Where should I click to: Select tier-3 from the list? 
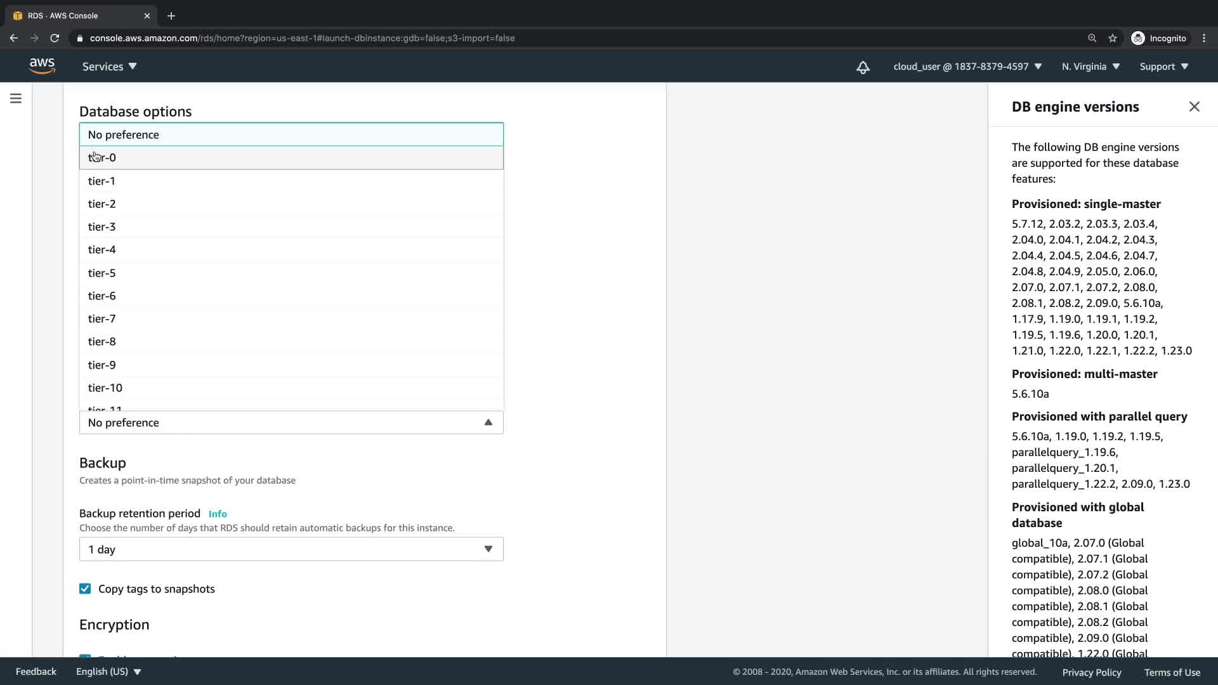(x=102, y=226)
